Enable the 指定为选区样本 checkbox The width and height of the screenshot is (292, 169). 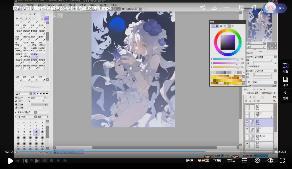point(261,93)
